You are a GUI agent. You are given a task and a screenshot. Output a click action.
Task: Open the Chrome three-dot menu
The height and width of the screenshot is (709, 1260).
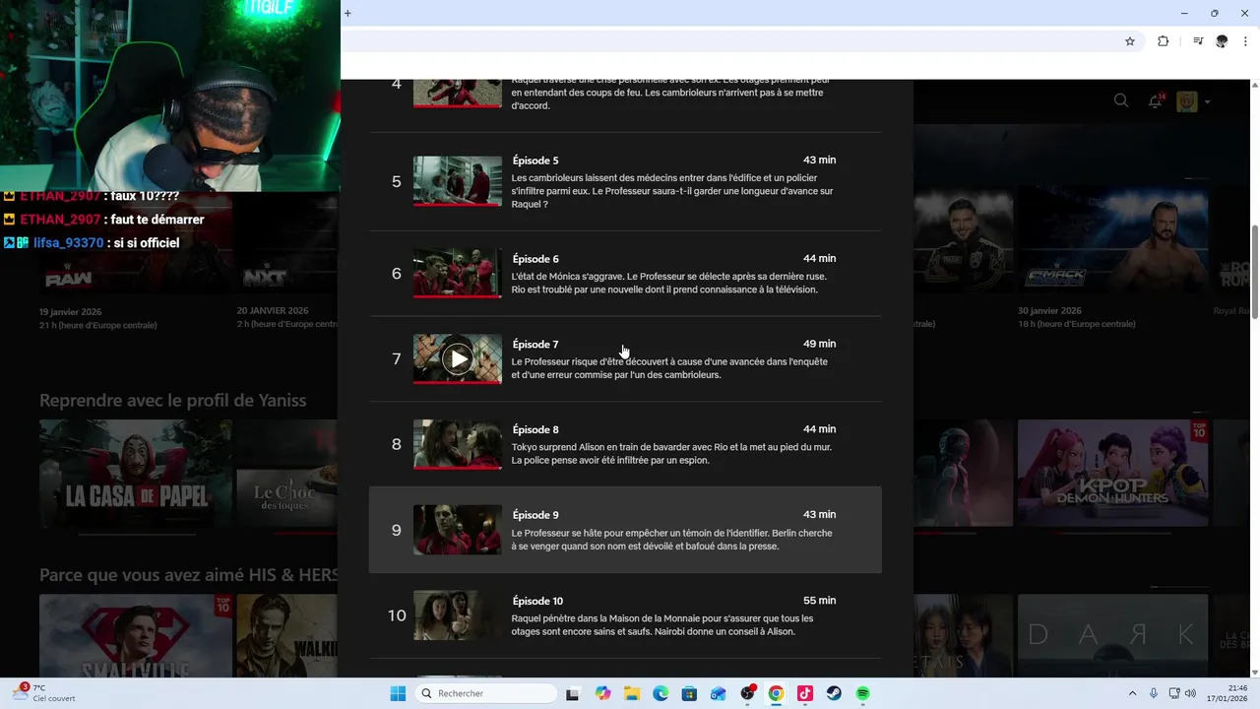[1246, 41]
